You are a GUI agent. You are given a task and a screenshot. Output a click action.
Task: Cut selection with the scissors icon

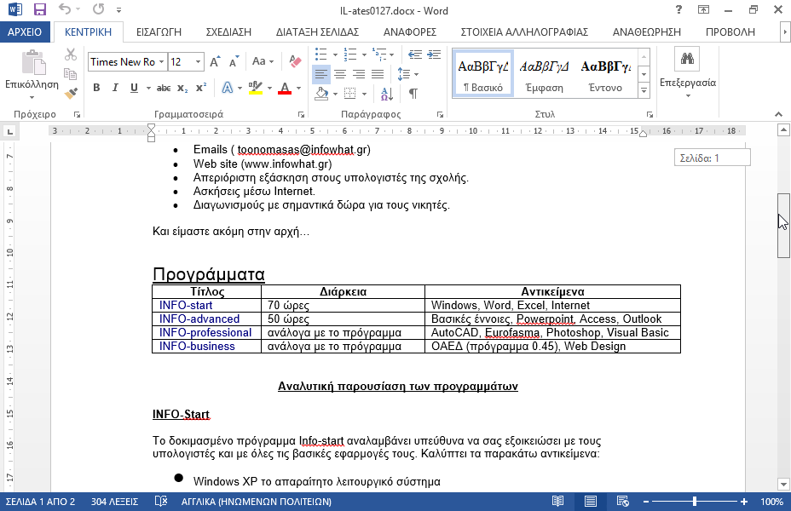[71, 55]
